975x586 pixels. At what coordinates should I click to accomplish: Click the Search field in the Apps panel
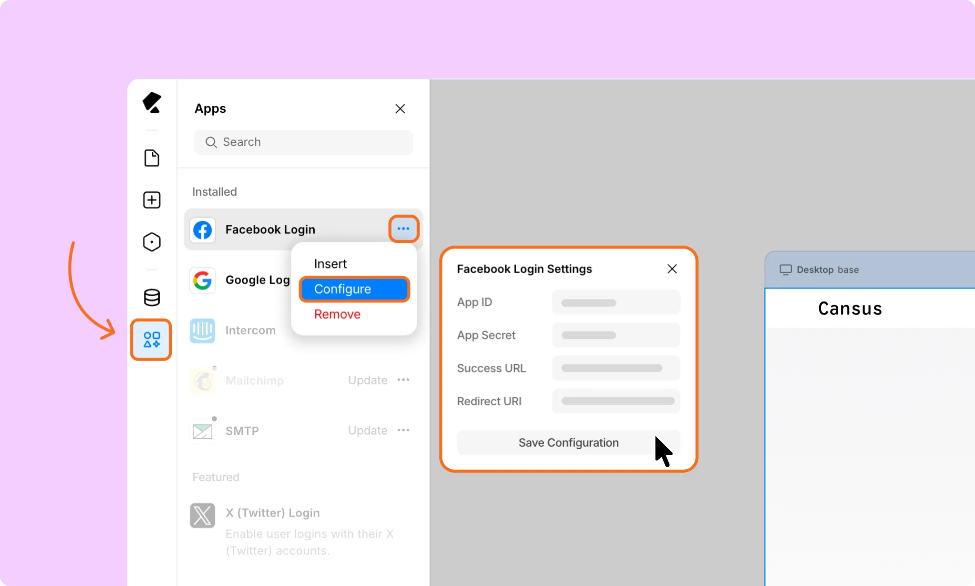(x=304, y=142)
